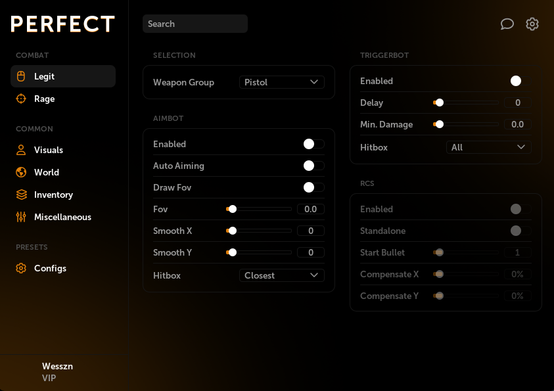554x391 pixels.
Task: Click the chat bubble icon
Action: 507,24
